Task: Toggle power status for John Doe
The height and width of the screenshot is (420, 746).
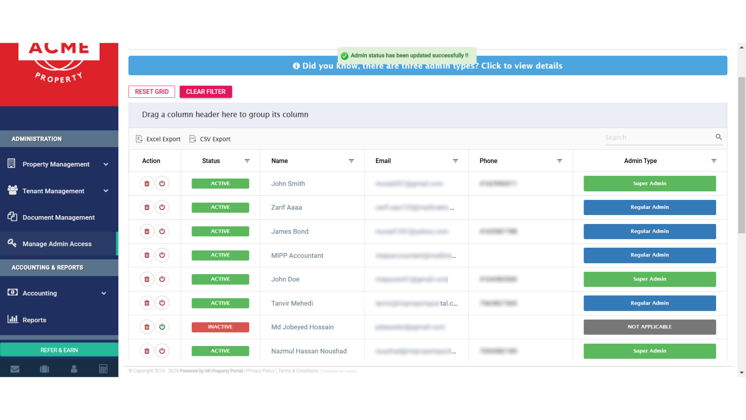Action: [162, 279]
